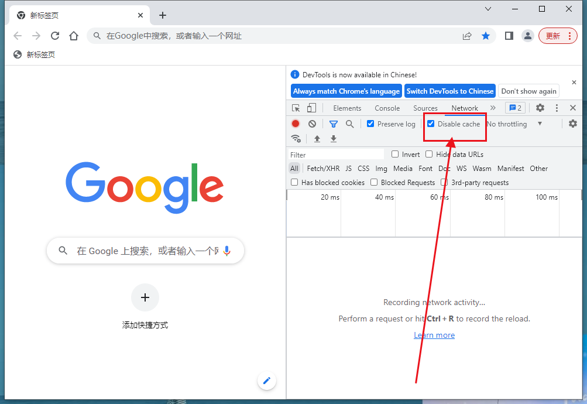Reload the page with the refresh icon
Image resolution: width=587 pixels, height=404 pixels.
pyautogui.click(x=55, y=36)
